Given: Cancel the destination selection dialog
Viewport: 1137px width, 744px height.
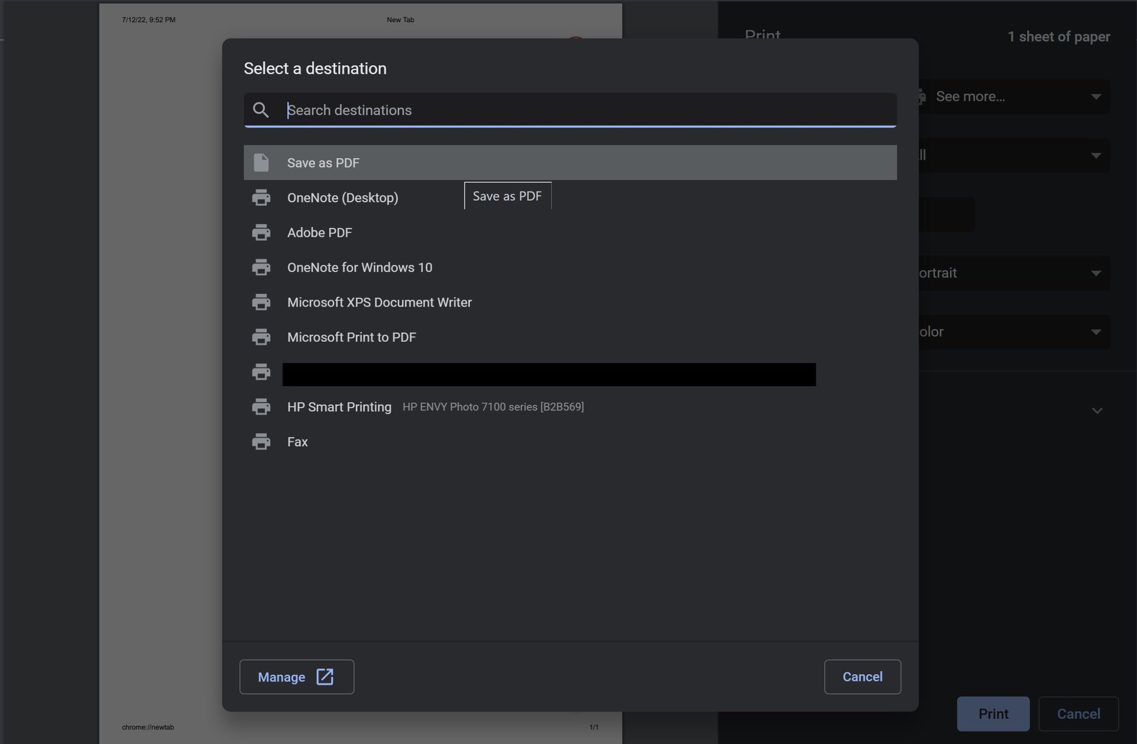Looking at the screenshot, I should 862,676.
